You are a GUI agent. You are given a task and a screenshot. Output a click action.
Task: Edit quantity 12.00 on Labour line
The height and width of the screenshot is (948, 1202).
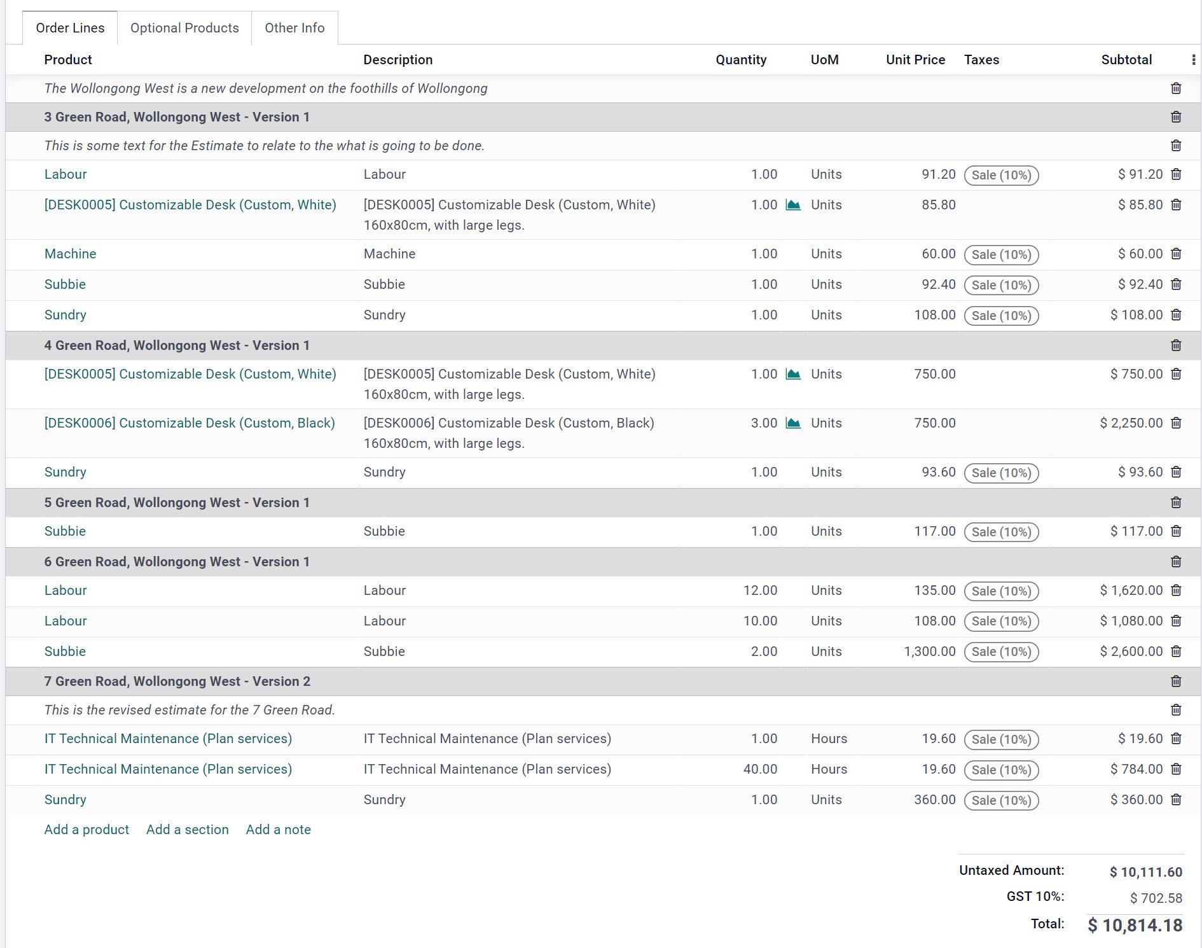pos(760,590)
